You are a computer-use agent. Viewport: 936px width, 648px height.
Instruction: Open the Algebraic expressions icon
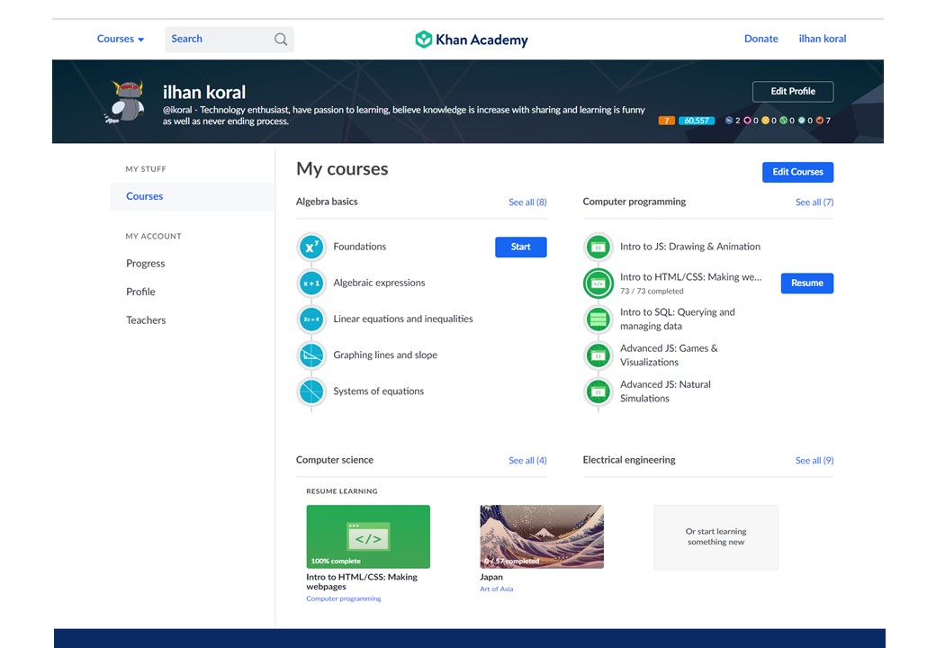[x=311, y=283]
